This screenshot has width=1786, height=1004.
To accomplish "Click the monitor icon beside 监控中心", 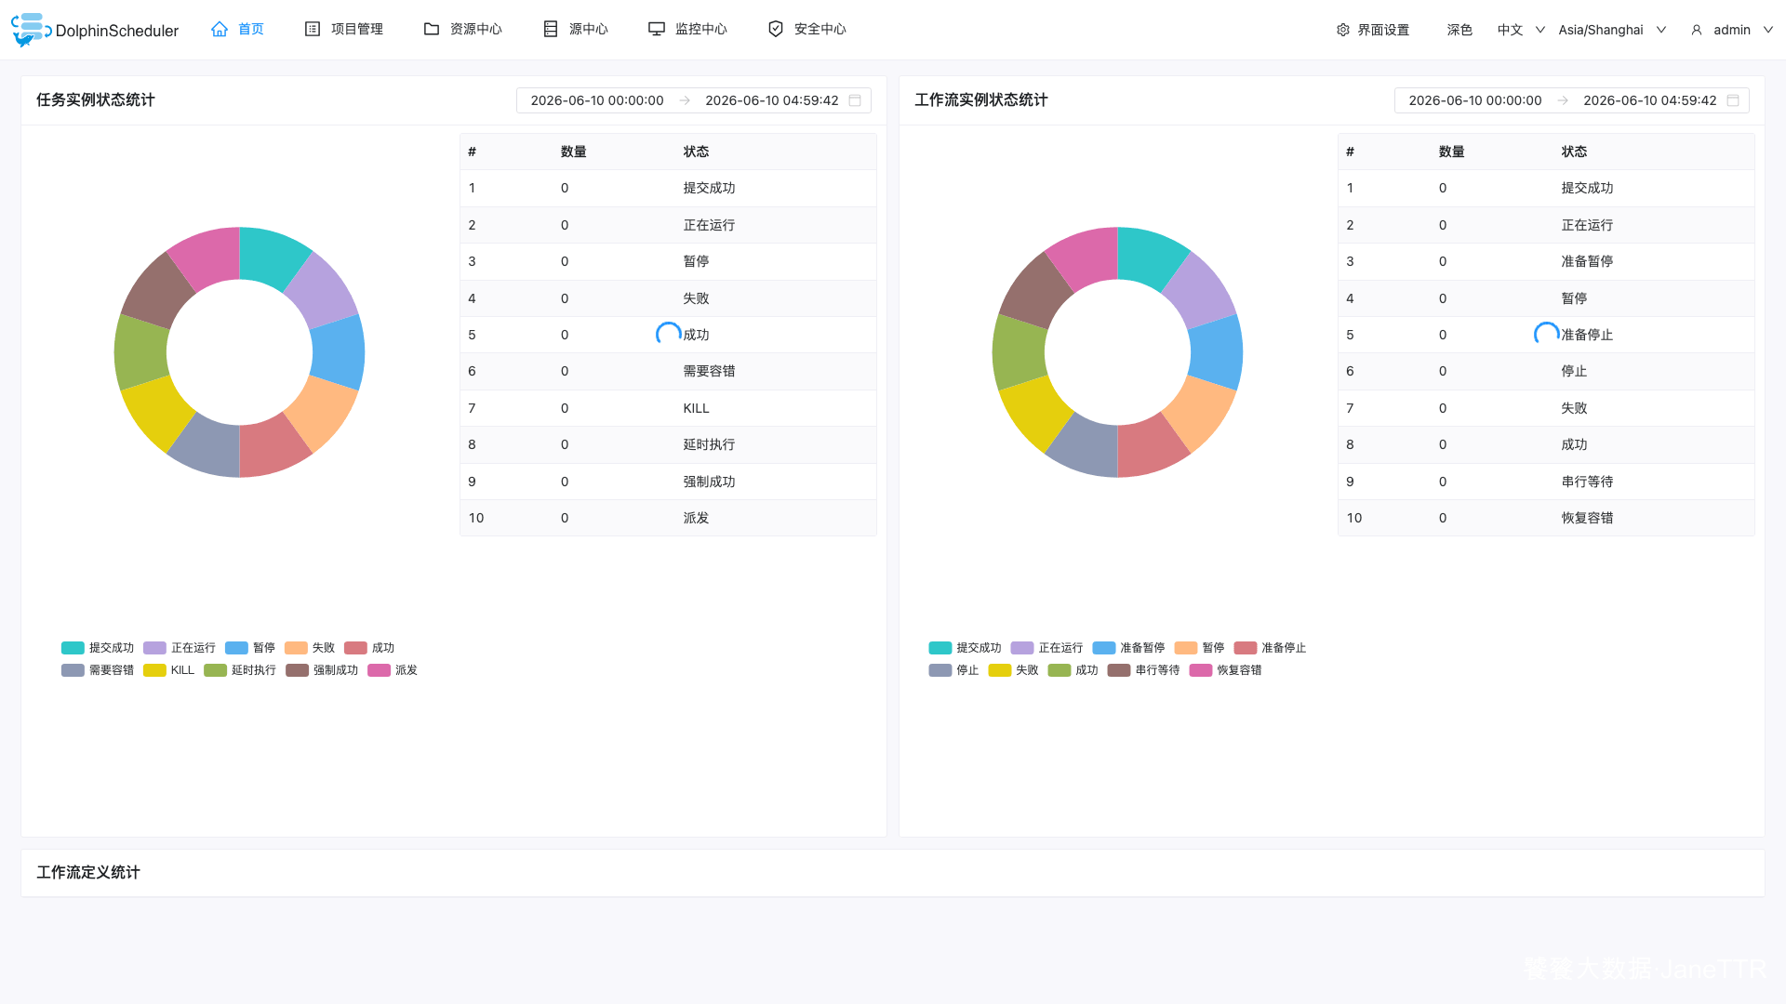I will [x=657, y=29].
